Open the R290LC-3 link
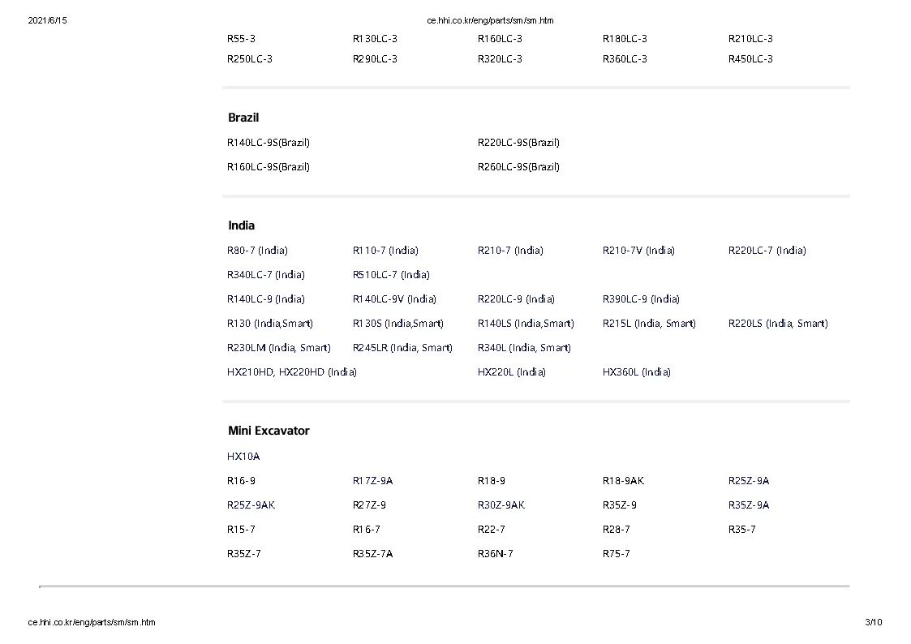 point(375,59)
